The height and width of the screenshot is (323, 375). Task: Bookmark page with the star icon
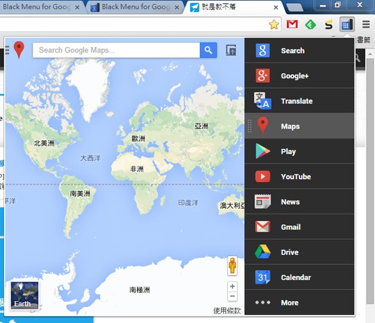coord(274,24)
